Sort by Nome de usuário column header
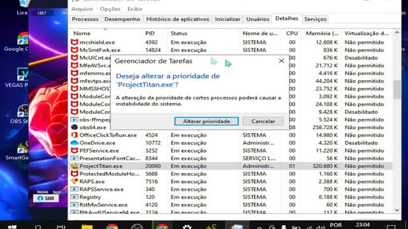The width and height of the screenshot is (408, 229). [260, 34]
